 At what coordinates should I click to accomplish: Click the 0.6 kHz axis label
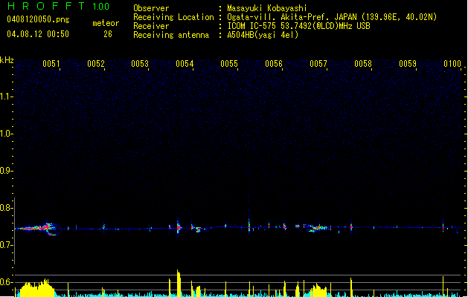(6, 282)
